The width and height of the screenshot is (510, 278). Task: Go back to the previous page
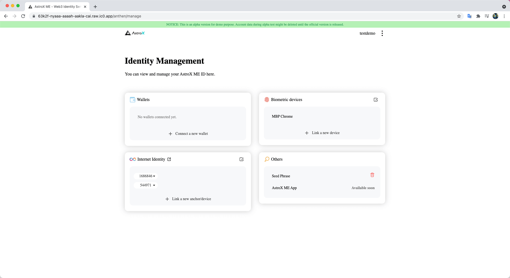[6, 16]
